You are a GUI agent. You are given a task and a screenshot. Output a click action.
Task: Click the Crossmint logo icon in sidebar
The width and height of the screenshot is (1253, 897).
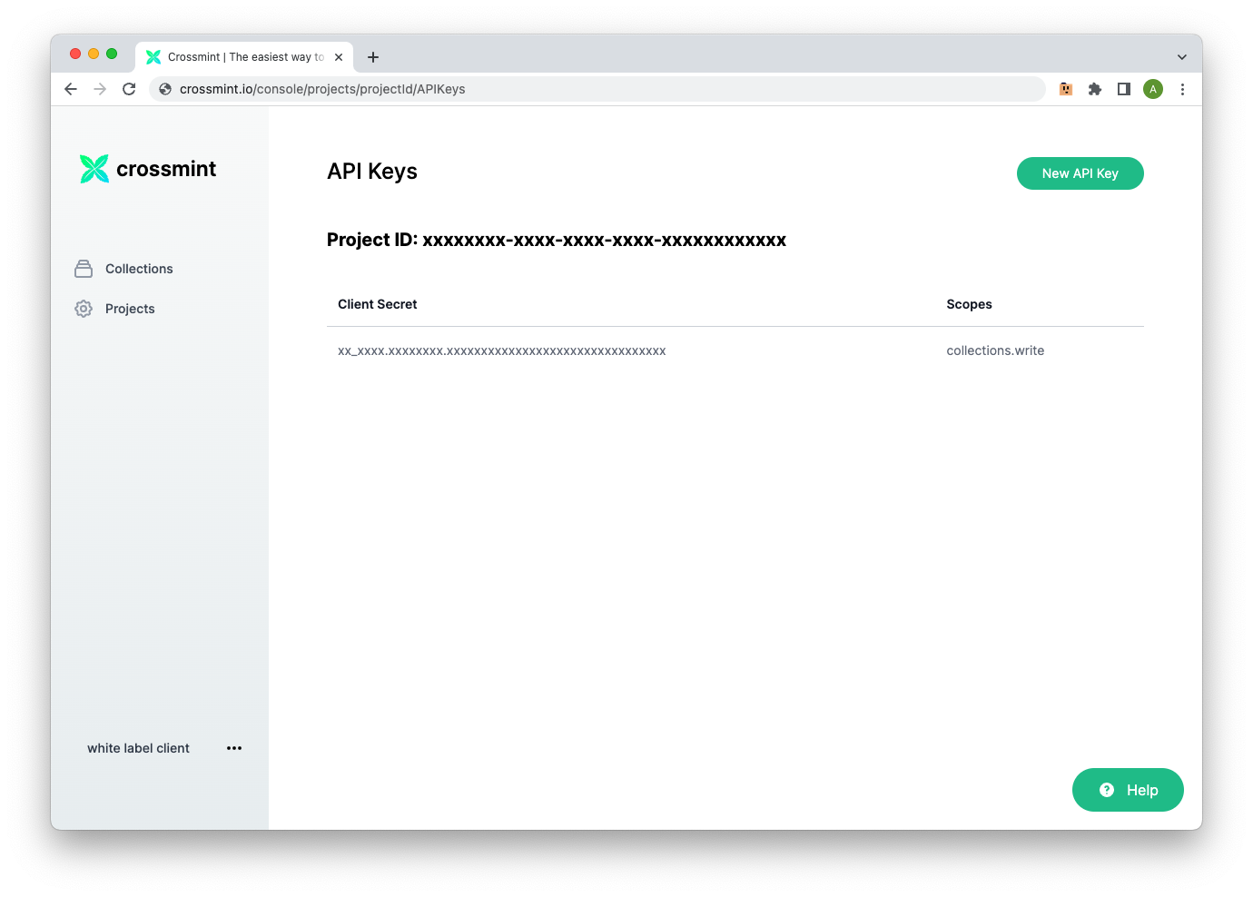click(x=94, y=169)
